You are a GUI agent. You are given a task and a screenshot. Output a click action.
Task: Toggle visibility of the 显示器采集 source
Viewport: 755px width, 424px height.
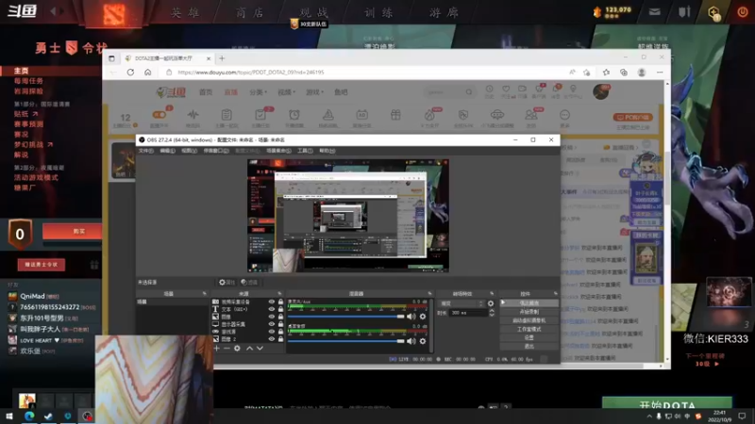tap(272, 324)
